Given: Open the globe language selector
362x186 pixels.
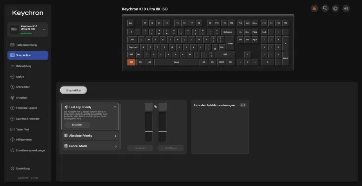Looking at the screenshot, I should 335,8.
